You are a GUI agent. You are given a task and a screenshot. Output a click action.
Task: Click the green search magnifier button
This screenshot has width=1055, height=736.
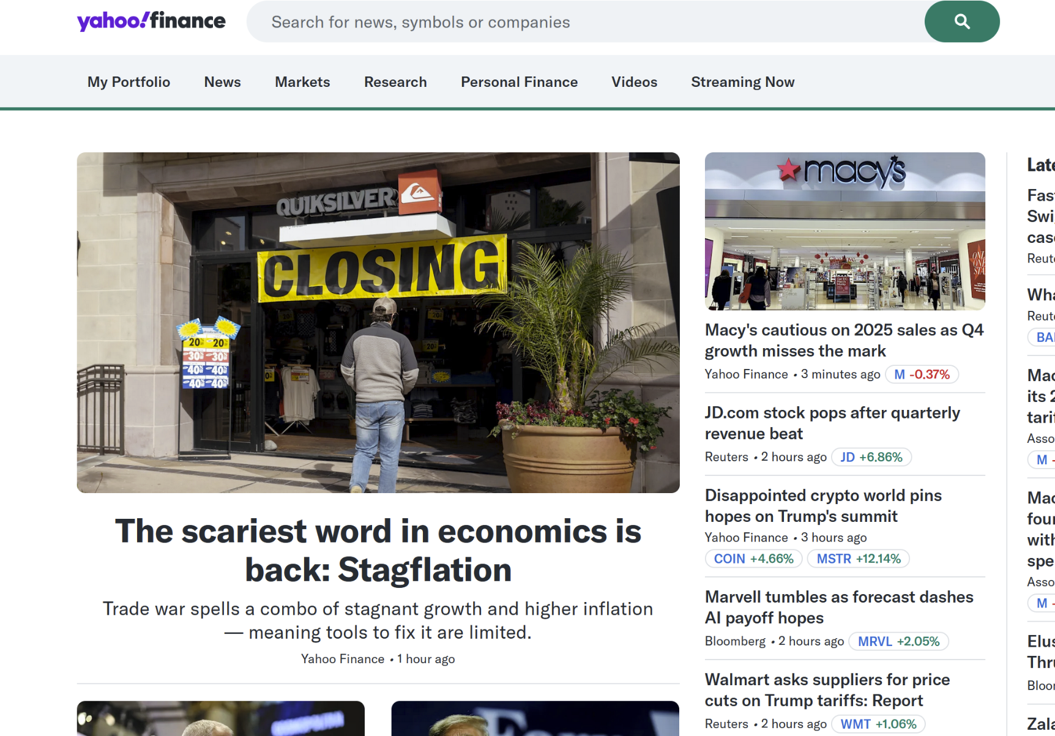click(961, 22)
